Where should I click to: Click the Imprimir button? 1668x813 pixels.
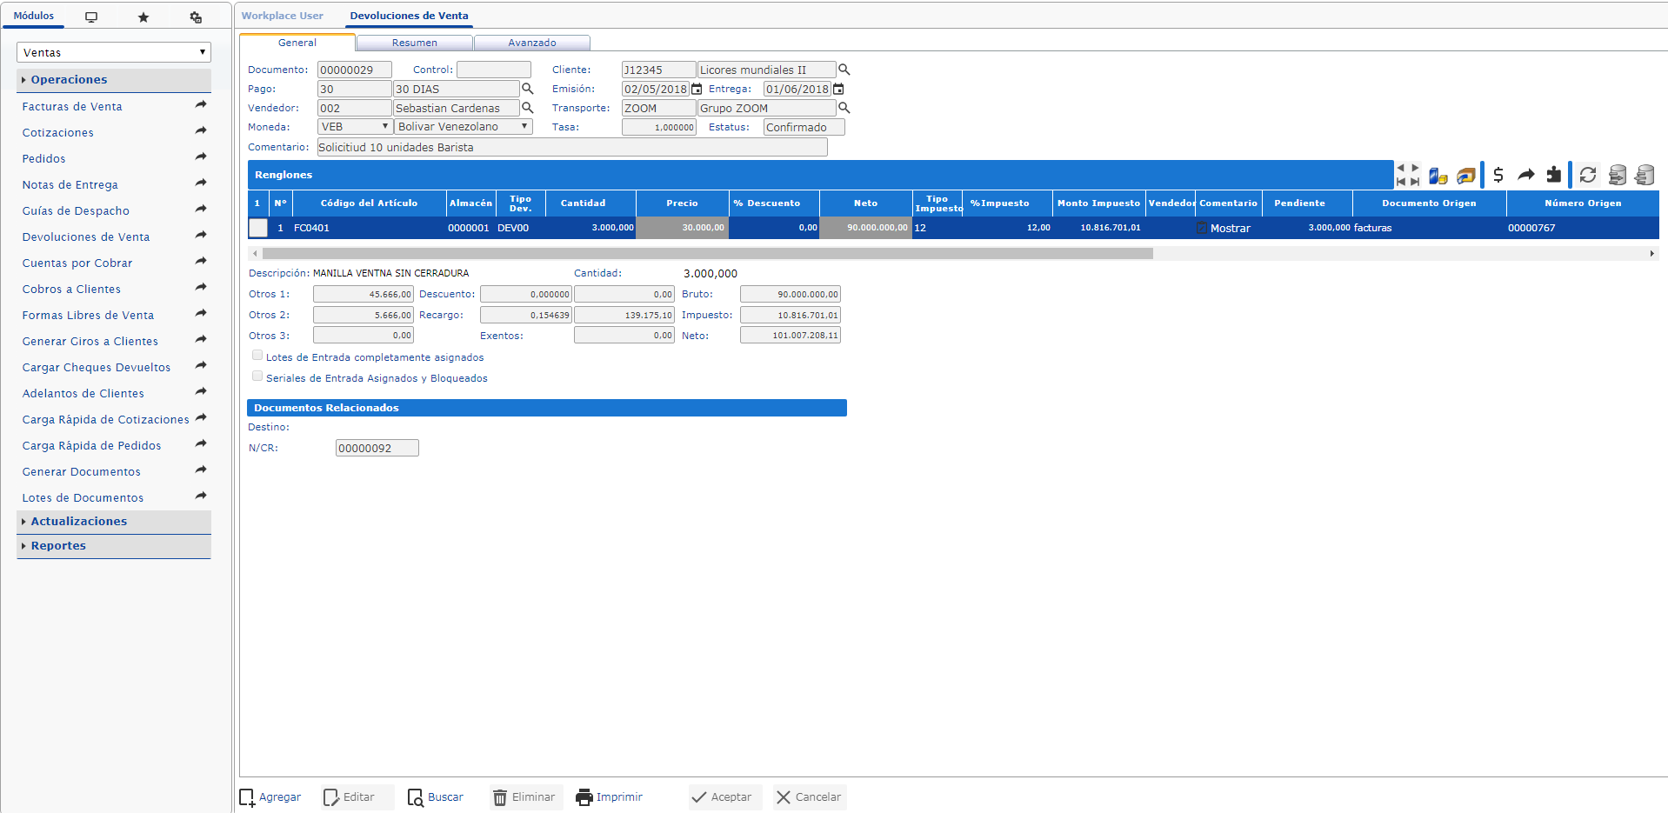(609, 796)
